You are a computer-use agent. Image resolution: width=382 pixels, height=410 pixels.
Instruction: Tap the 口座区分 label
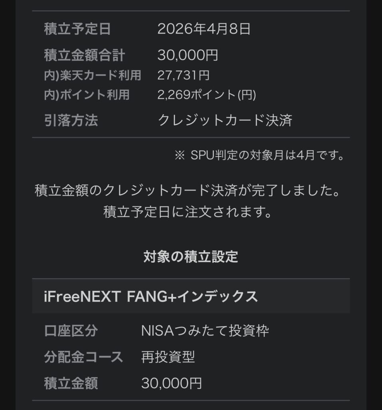pos(71,331)
